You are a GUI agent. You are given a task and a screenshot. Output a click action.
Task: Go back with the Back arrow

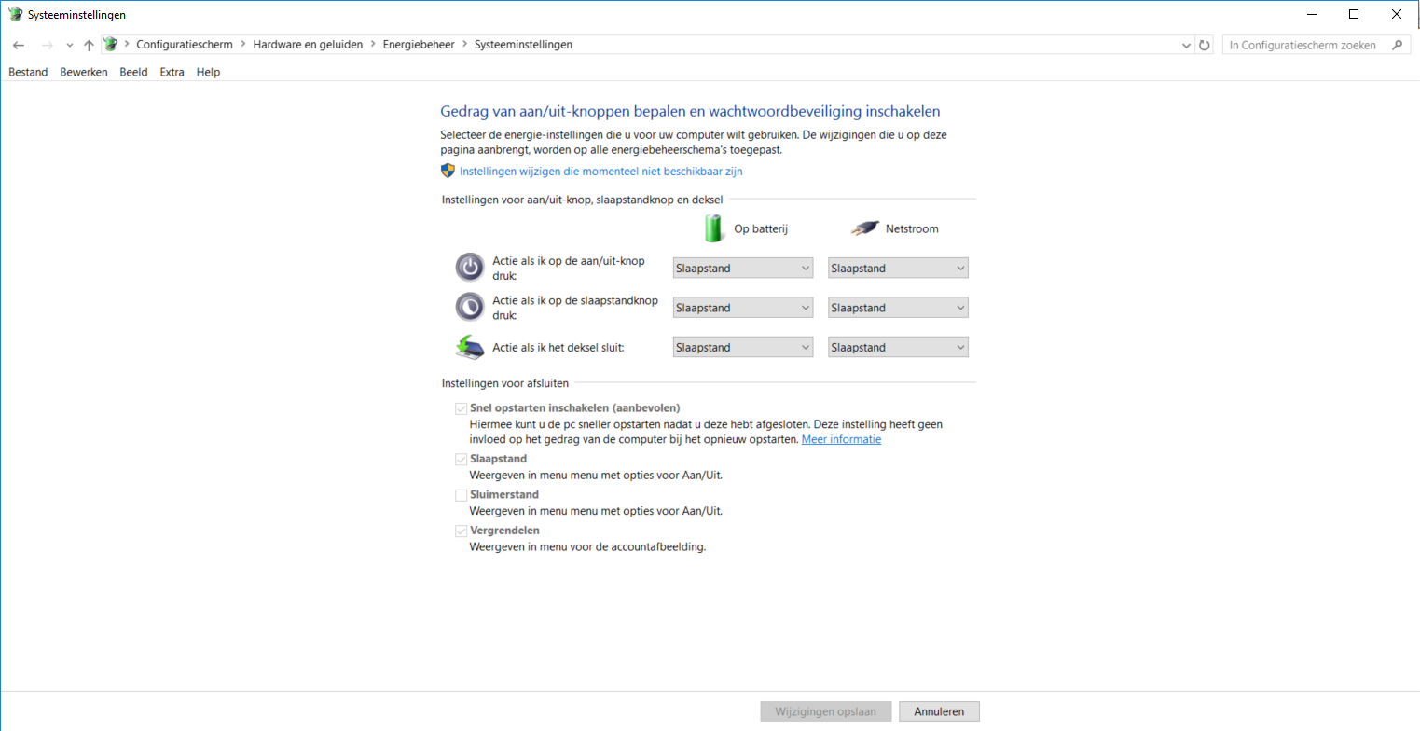pos(19,45)
